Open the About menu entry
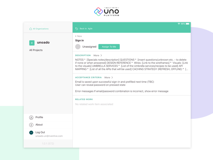213x160 pixels. click(x=48, y=125)
